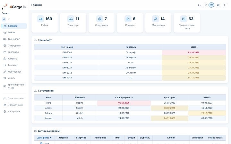Click Māris in the employees table

tap(48, 103)
